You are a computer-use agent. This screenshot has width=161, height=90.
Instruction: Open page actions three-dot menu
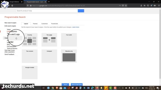click(x=120, y=5)
